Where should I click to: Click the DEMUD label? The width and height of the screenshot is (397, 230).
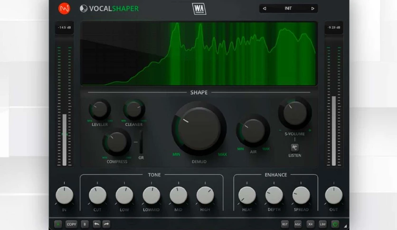[199, 162]
